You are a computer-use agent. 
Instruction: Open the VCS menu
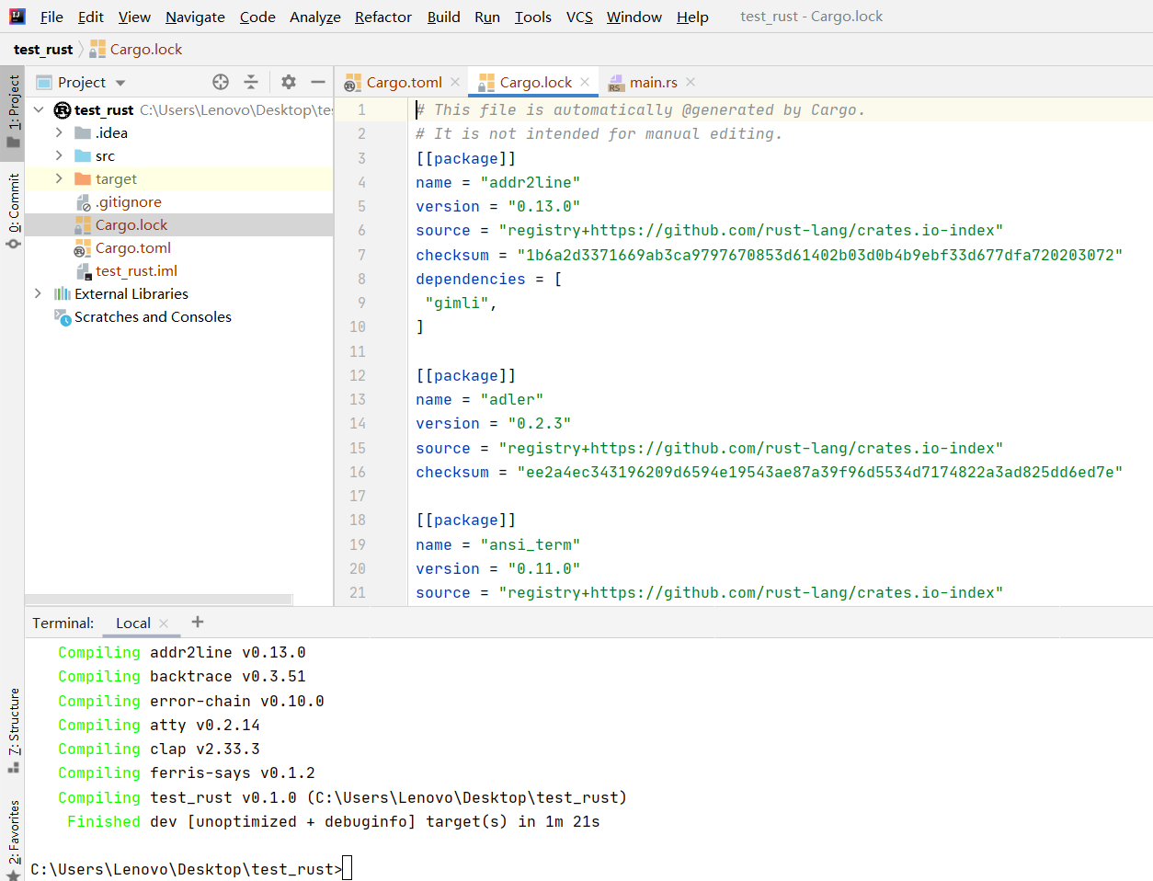(x=579, y=17)
